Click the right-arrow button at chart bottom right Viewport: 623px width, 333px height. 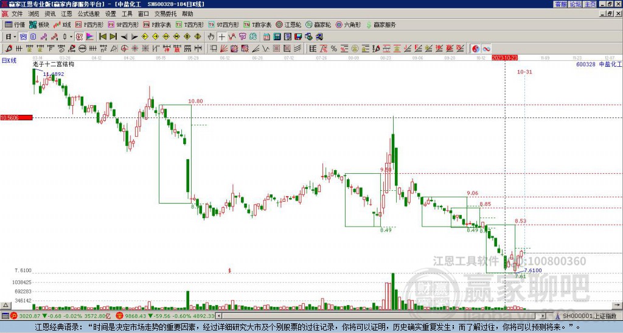click(618, 305)
